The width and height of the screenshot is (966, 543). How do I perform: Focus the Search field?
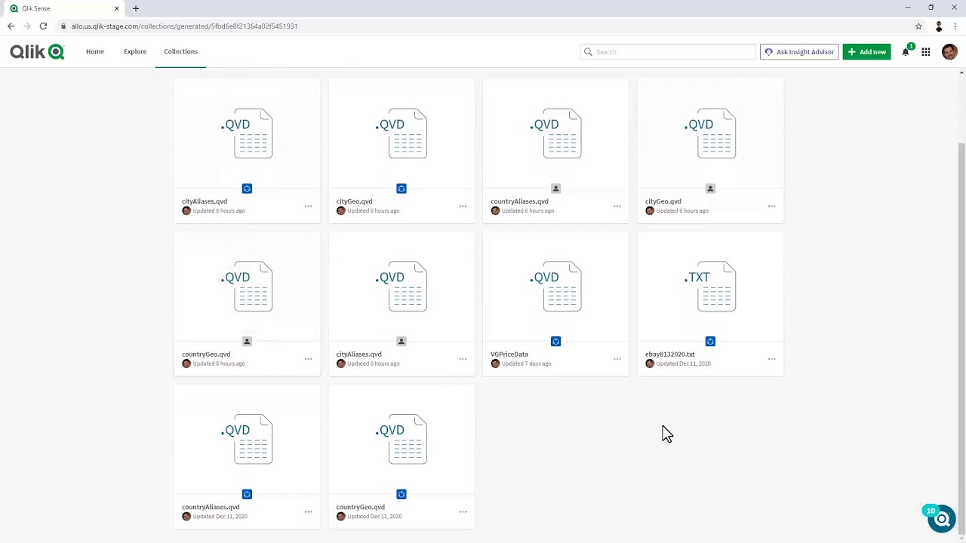(668, 52)
